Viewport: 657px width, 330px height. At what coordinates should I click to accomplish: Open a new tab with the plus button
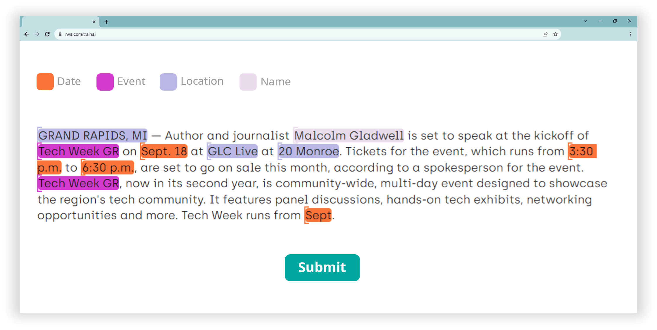106,22
